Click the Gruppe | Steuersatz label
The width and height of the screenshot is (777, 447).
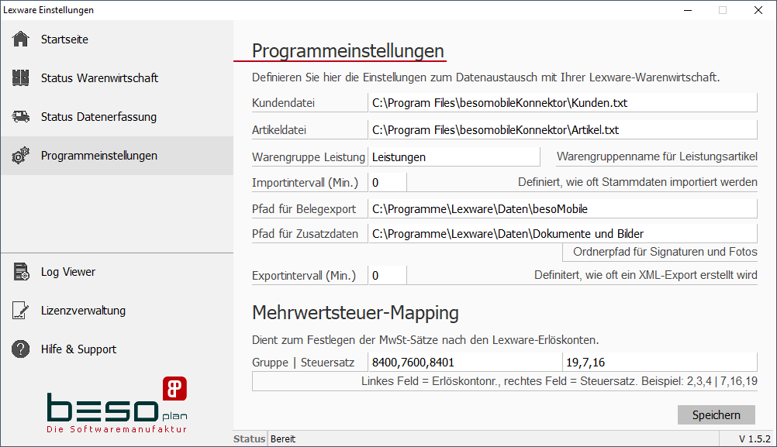(x=303, y=363)
